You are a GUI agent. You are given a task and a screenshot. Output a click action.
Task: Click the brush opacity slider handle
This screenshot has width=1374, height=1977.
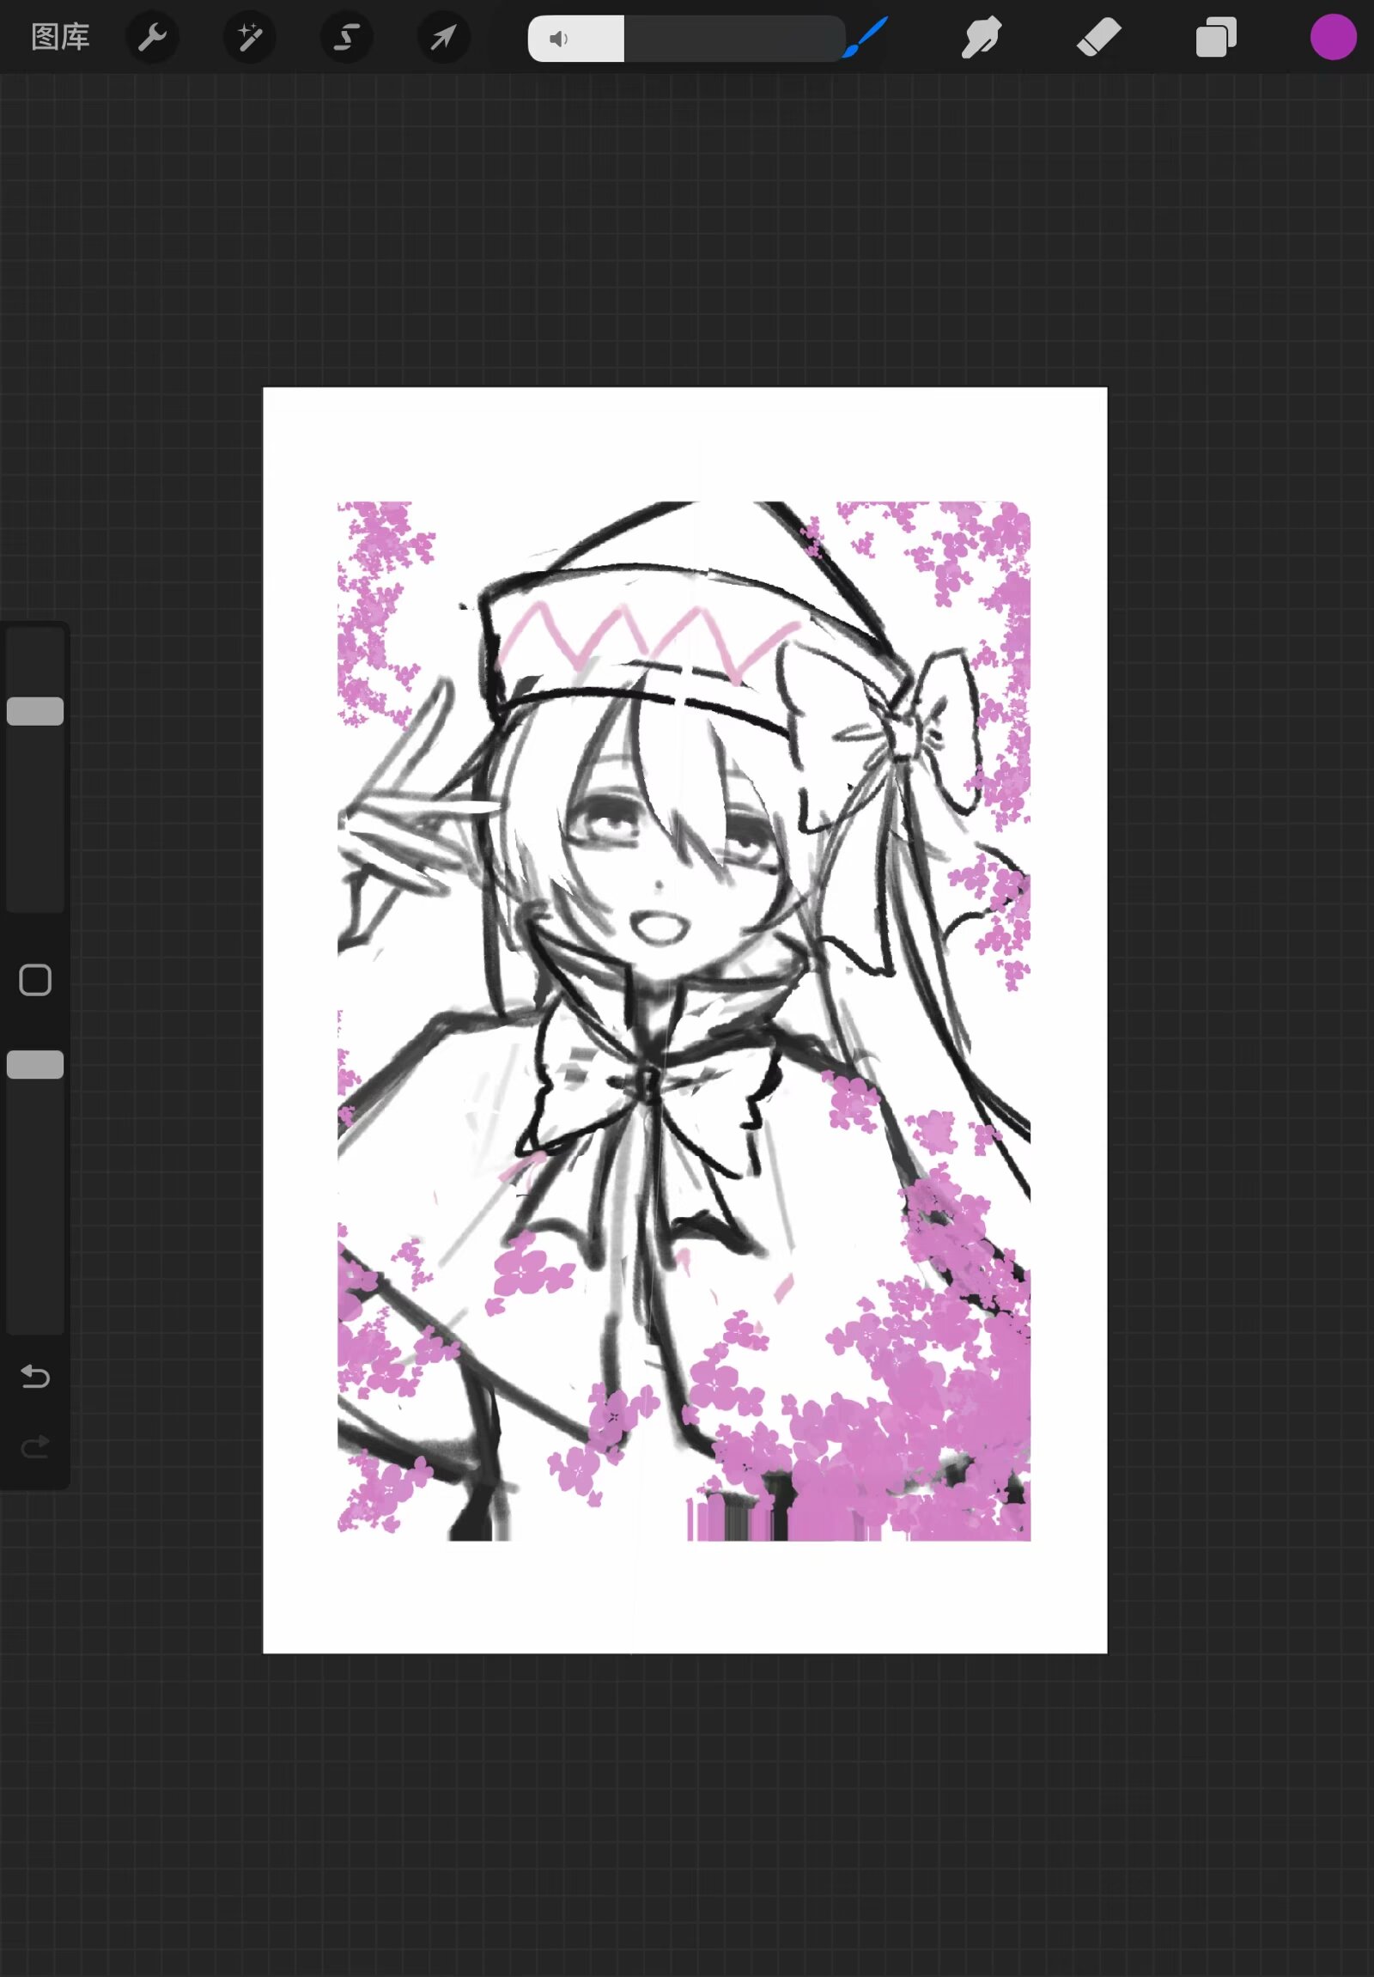pyautogui.click(x=35, y=1065)
